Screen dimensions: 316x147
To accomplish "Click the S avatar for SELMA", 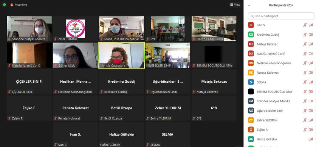I will coord(251,82).
